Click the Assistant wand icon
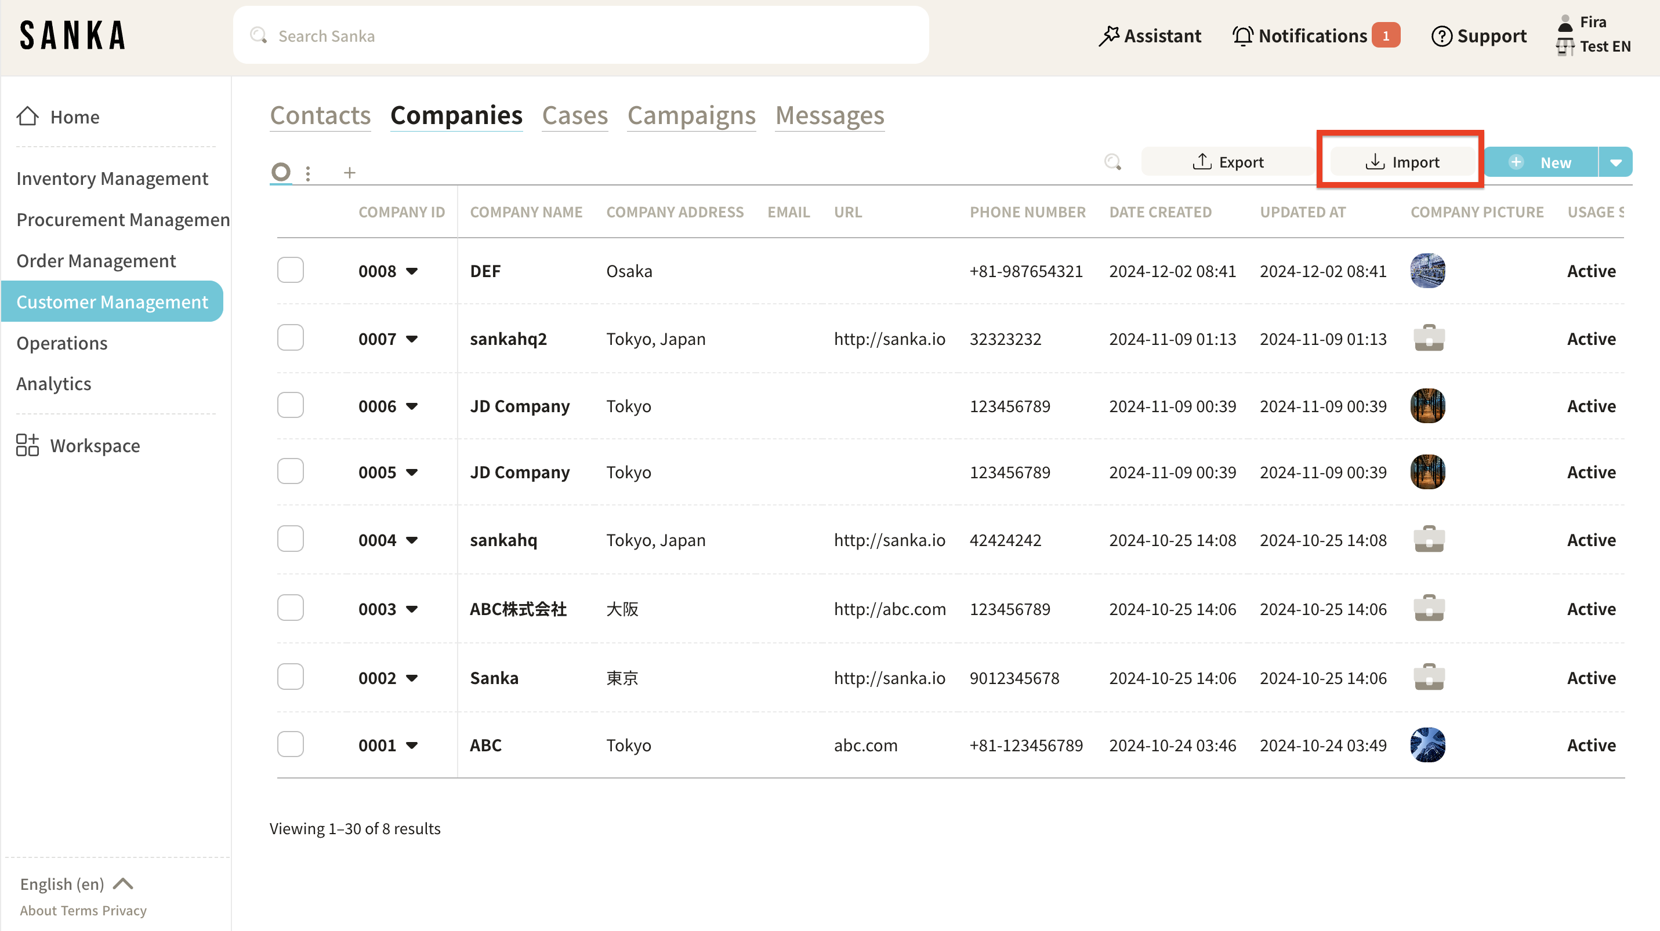The height and width of the screenshot is (931, 1660). tap(1108, 36)
